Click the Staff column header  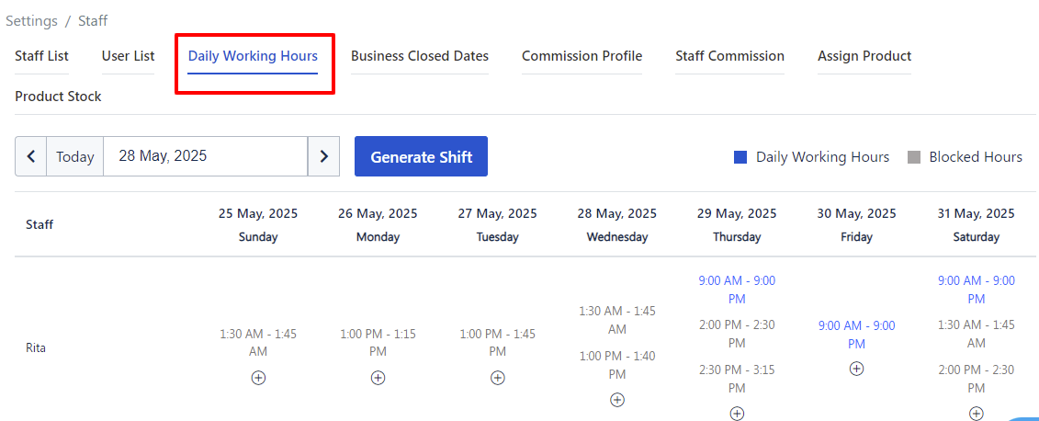click(x=40, y=225)
